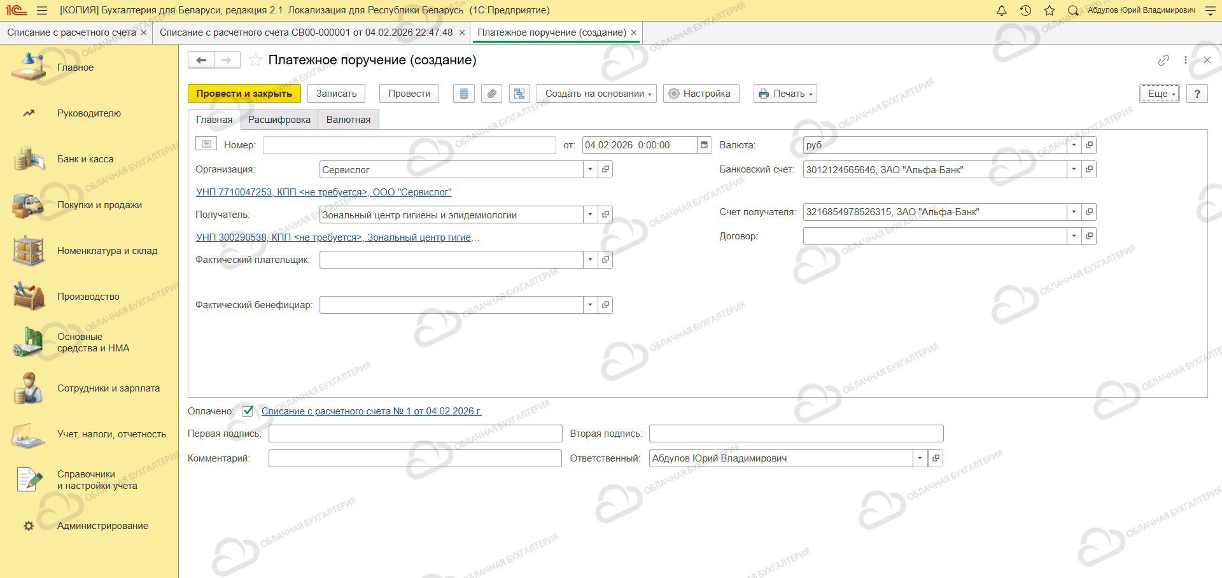The width and height of the screenshot is (1222, 578).
Task: Open Банк и касса section
Action: pos(85,159)
